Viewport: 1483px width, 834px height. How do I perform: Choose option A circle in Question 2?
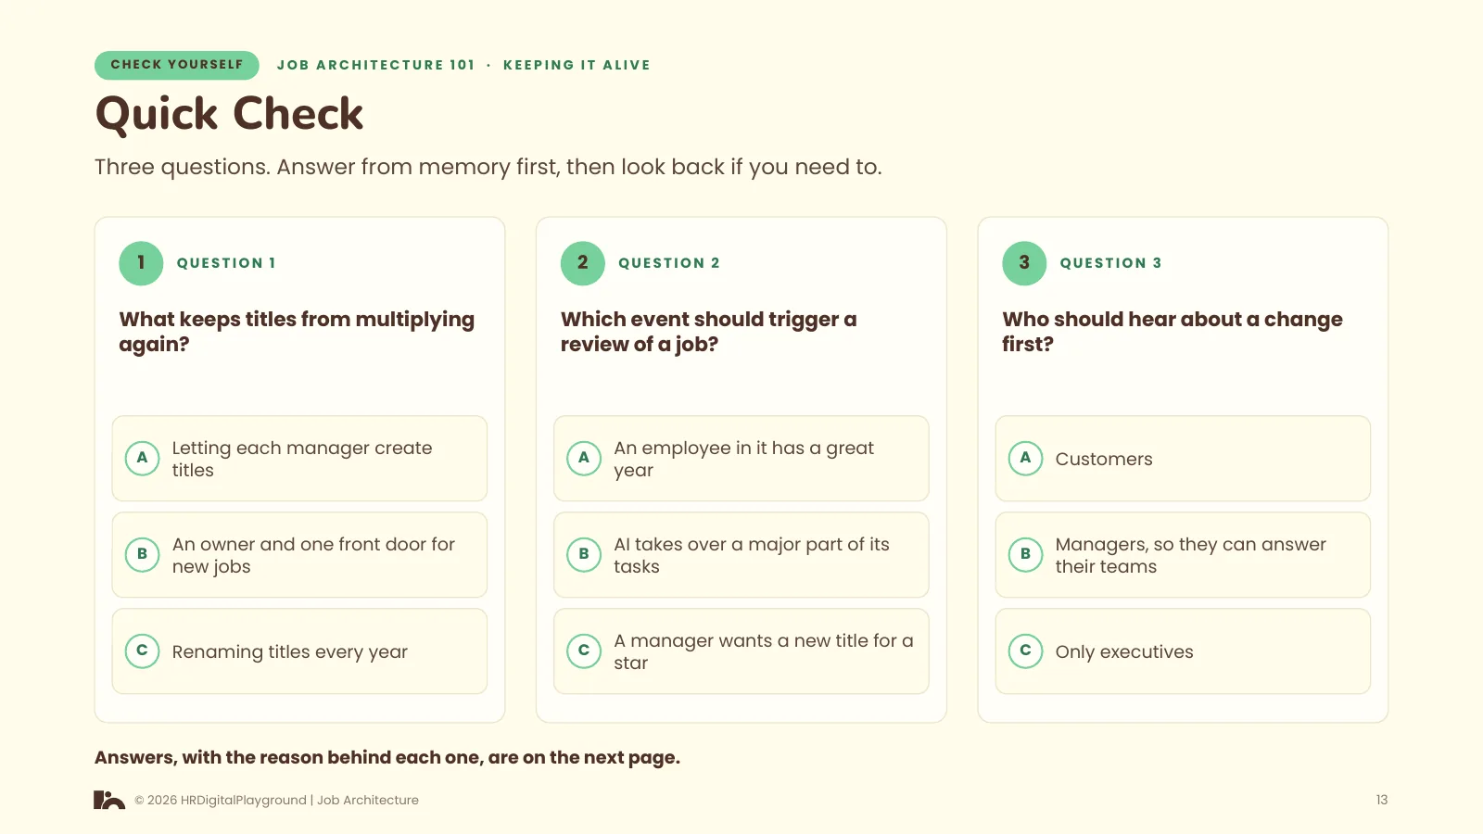point(584,458)
